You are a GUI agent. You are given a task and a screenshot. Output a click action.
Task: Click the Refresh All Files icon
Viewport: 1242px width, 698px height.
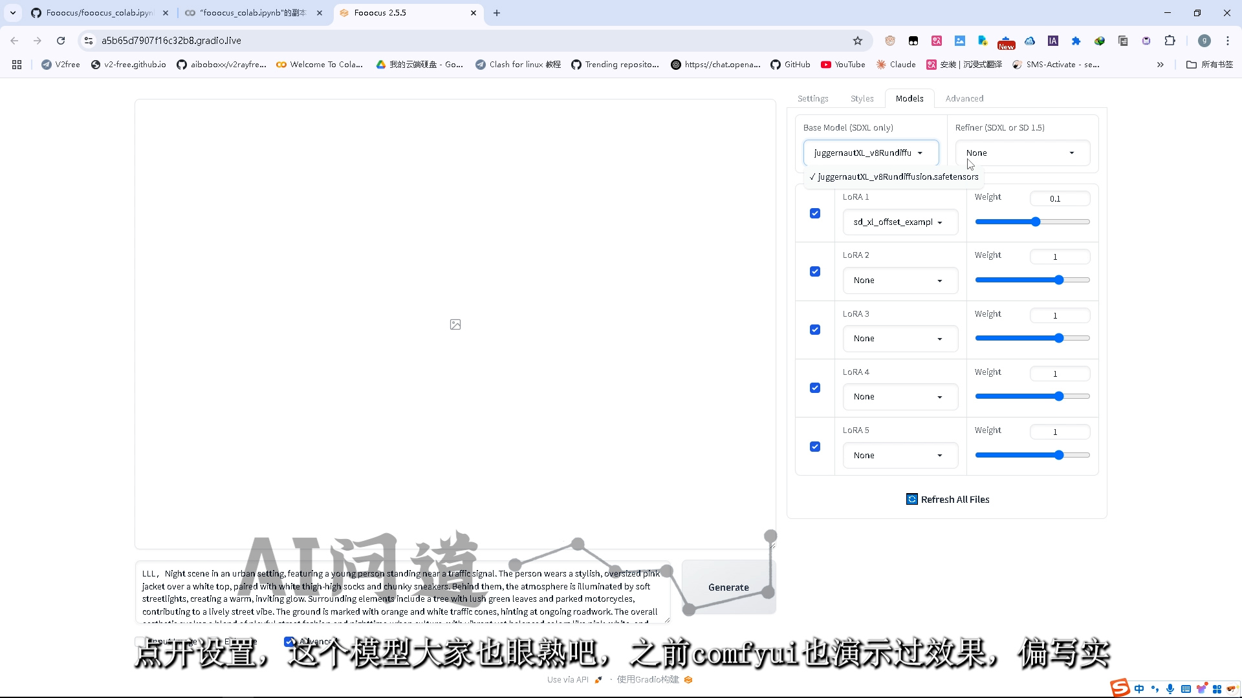click(x=911, y=500)
